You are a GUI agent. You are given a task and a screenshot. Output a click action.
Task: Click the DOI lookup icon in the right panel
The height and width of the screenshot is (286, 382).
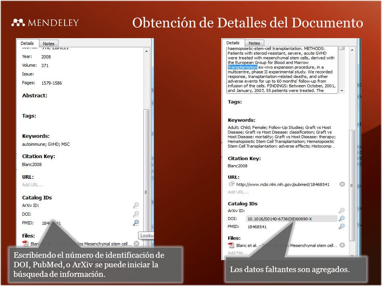click(342, 218)
